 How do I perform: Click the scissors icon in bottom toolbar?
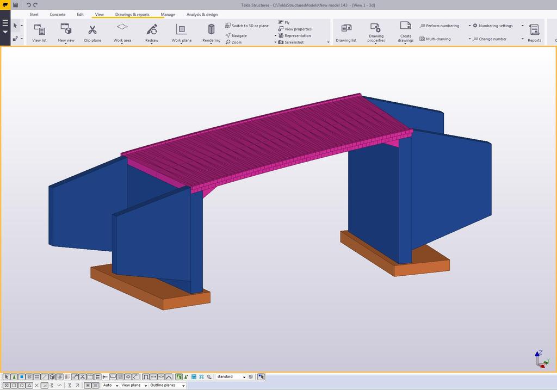coord(83,377)
